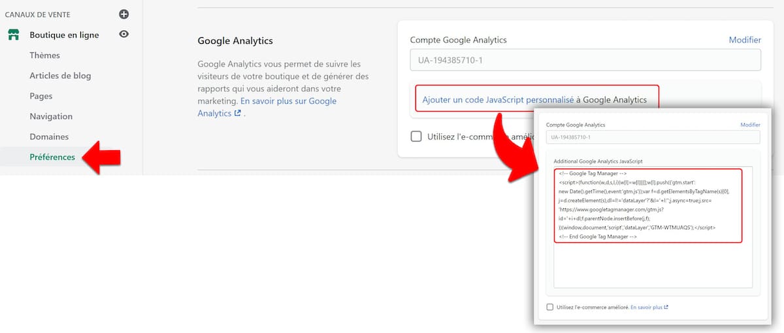This screenshot has width=784, height=333.
Task: Go to Articles de blog
Action: (x=60, y=76)
